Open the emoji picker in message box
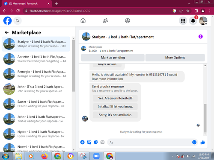 [194, 142]
